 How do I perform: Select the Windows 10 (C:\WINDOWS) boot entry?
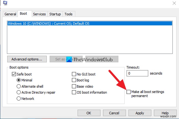point(90,23)
